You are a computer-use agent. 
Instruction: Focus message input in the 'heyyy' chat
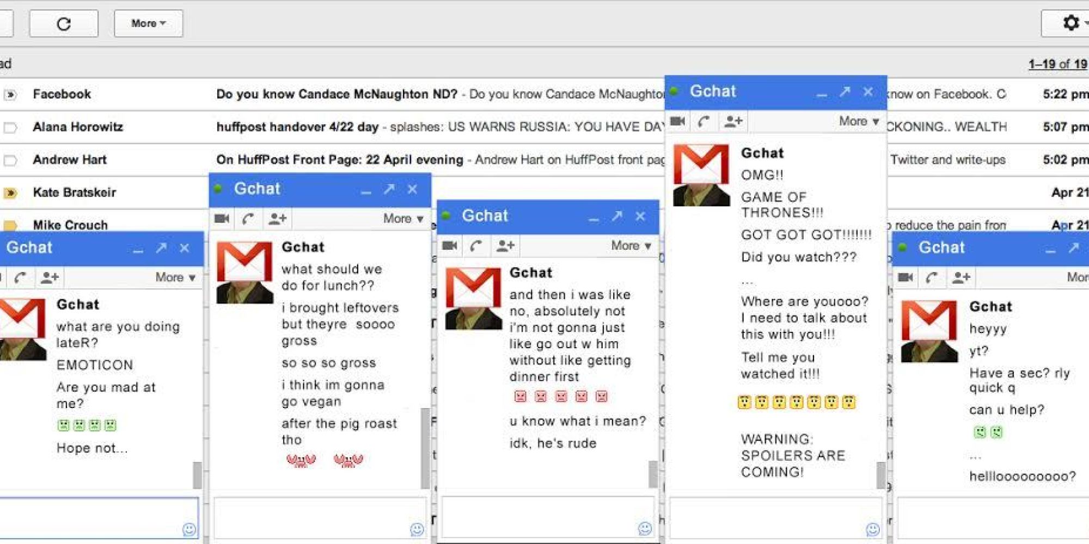coord(993,517)
